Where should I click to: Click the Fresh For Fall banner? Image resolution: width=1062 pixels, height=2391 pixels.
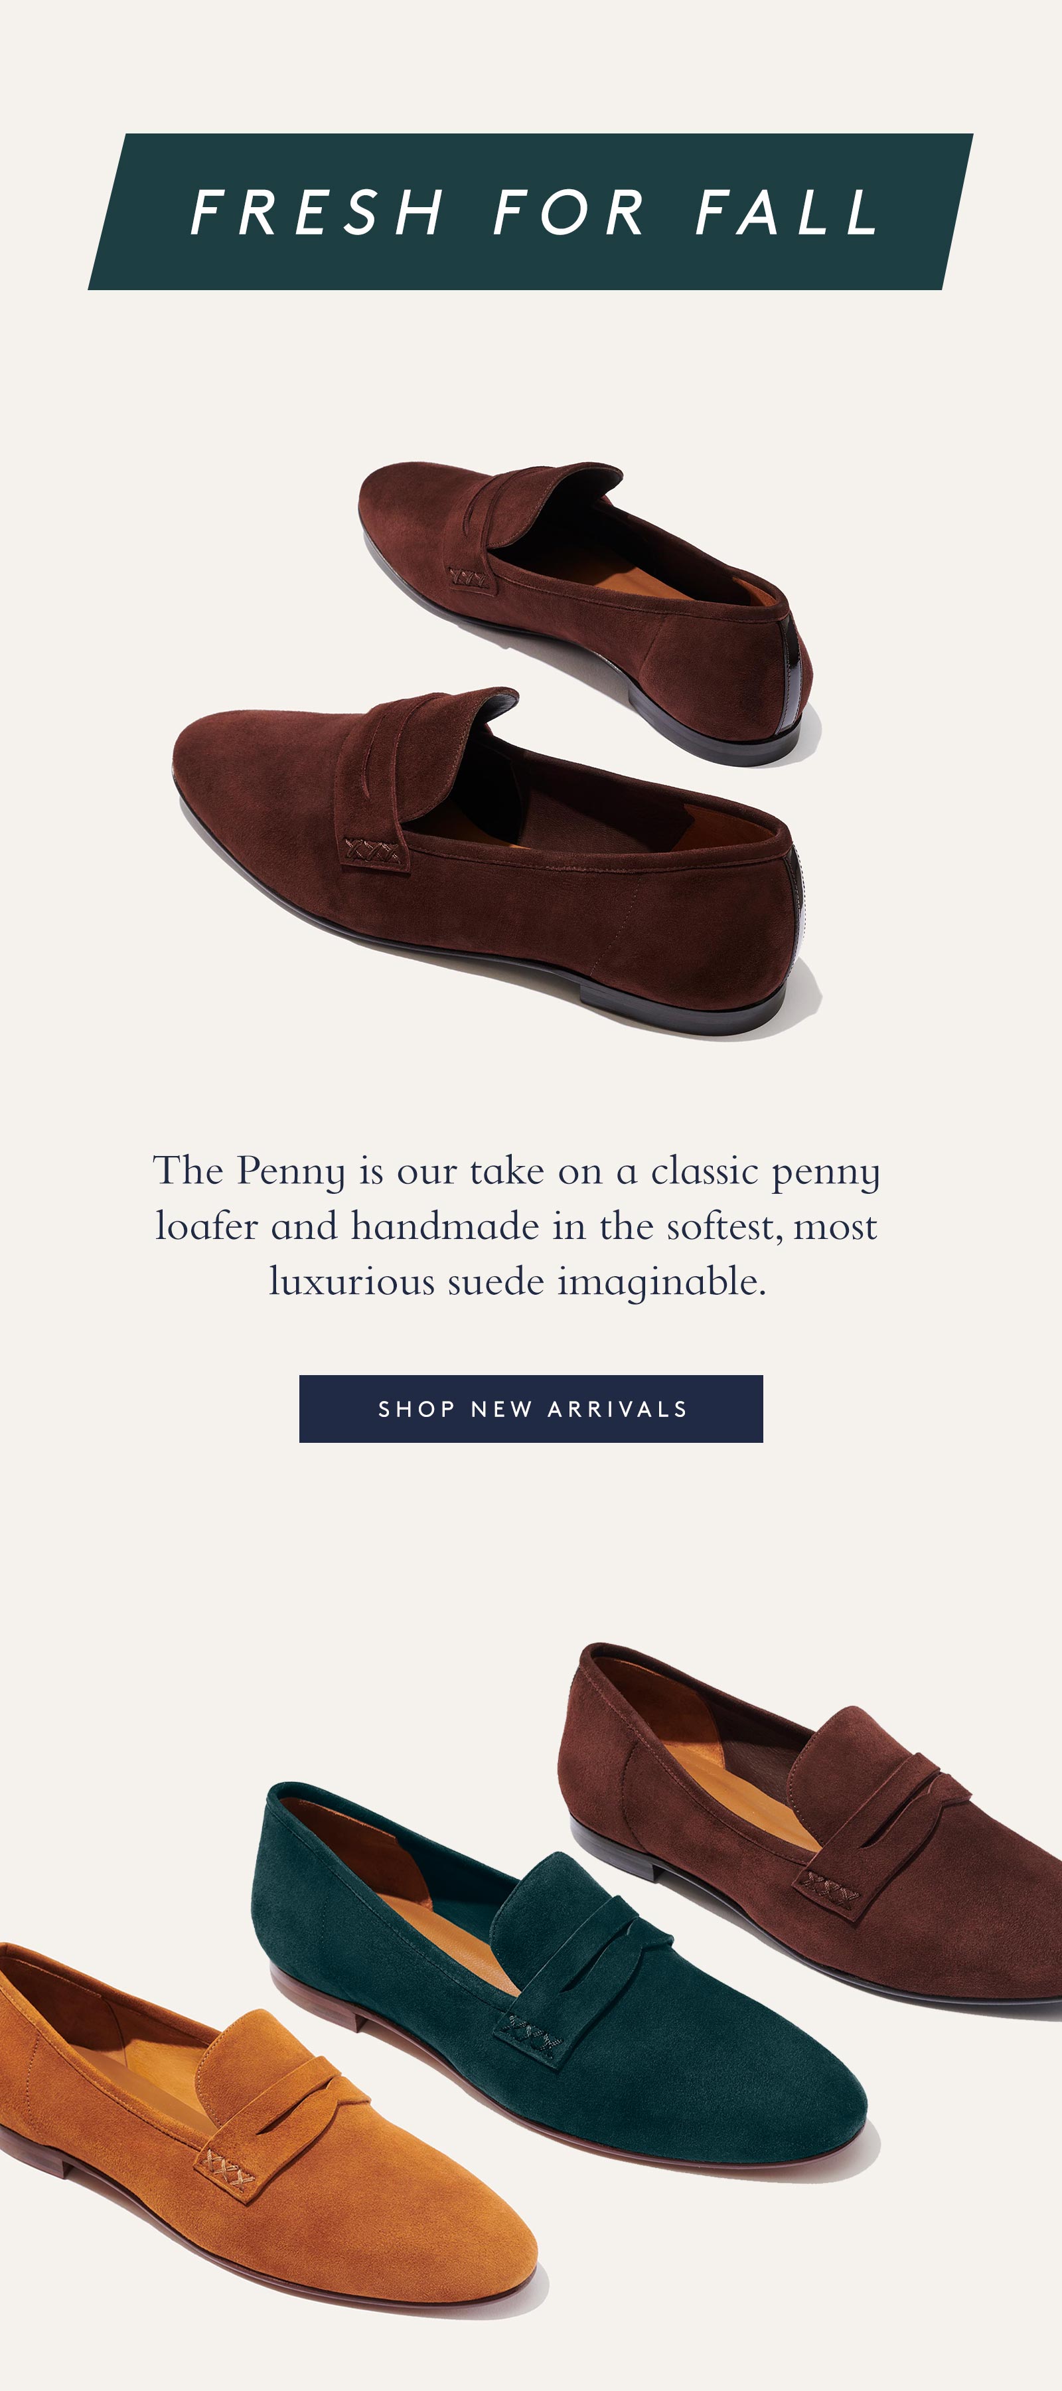(x=530, y=212)
